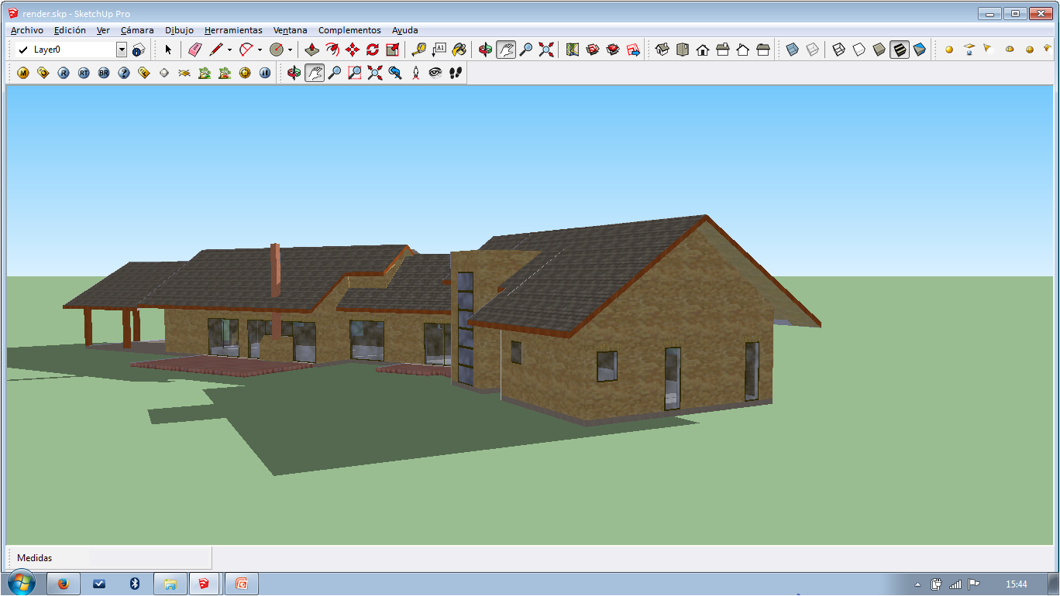The height and width of the screenshot is (596, 1060).
Task: Click the Medidas measurement input field
Action: tap(147, 557)
